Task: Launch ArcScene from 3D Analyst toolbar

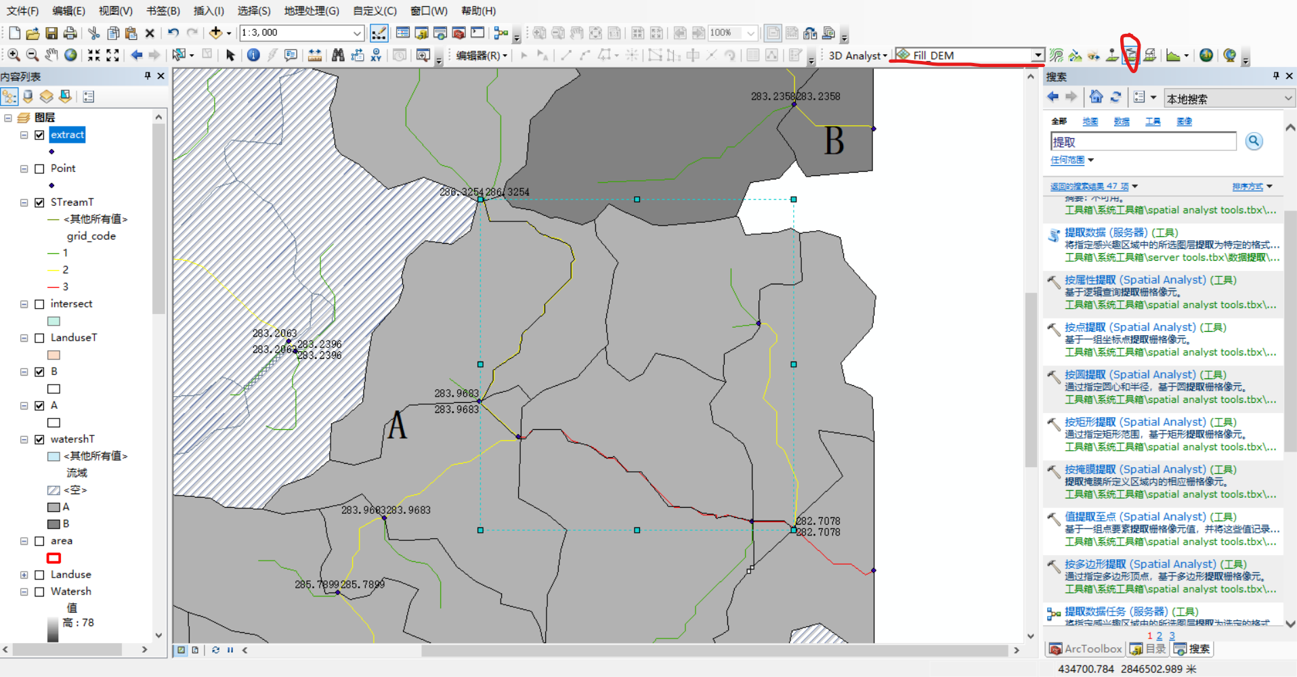Action: point(1206,55)
